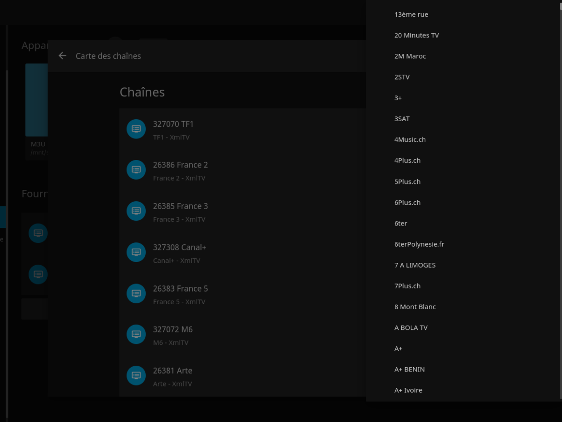The height and width of the screenshot is (422, 562).
Task: Click the Carte des chaînes dialog title
Action: coord(108,56)
